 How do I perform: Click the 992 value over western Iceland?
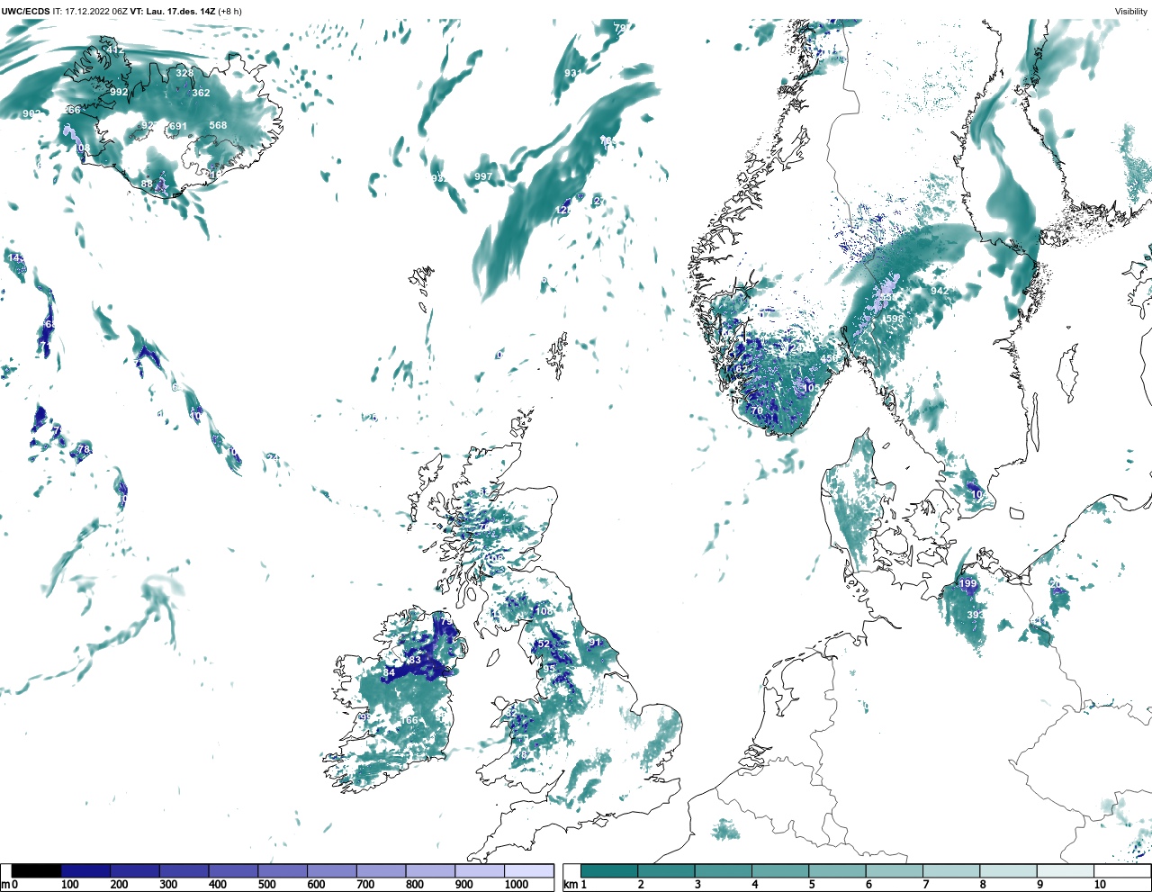pyautogui.click(x=119, y=93)
